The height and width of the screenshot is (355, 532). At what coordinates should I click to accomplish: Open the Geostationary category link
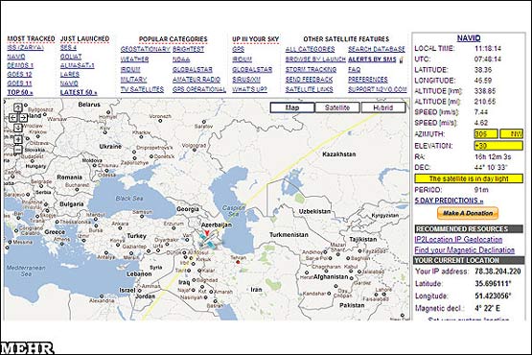coord(146,49)
